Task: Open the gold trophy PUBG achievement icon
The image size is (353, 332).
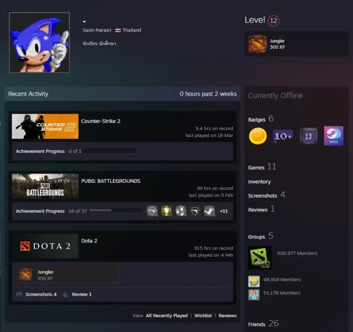Action: pyautogui.click(x=167, y=211)
